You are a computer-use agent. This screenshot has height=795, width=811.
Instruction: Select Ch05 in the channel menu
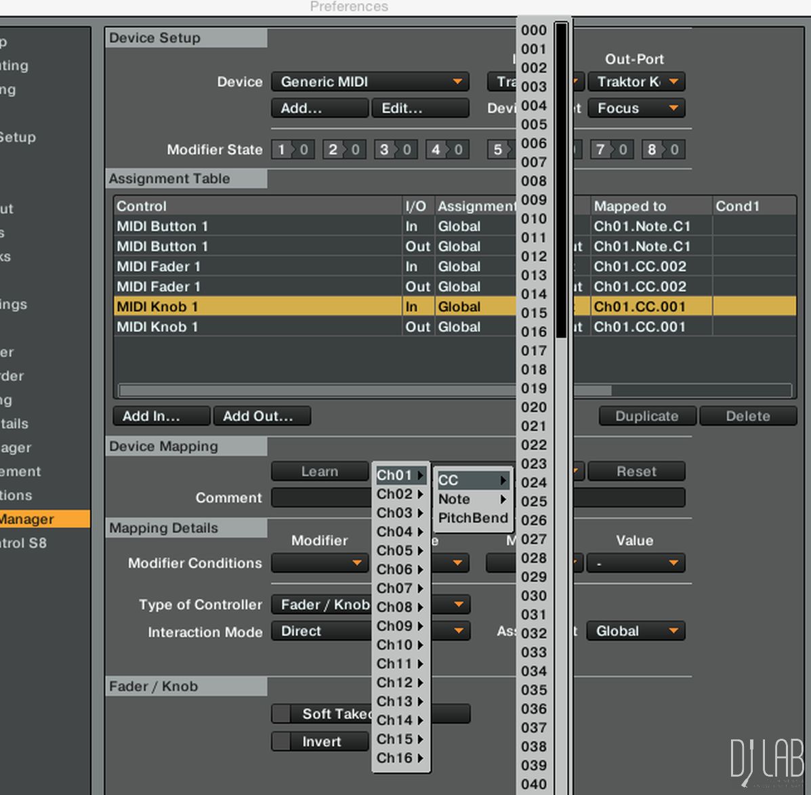tap(400, 550)
